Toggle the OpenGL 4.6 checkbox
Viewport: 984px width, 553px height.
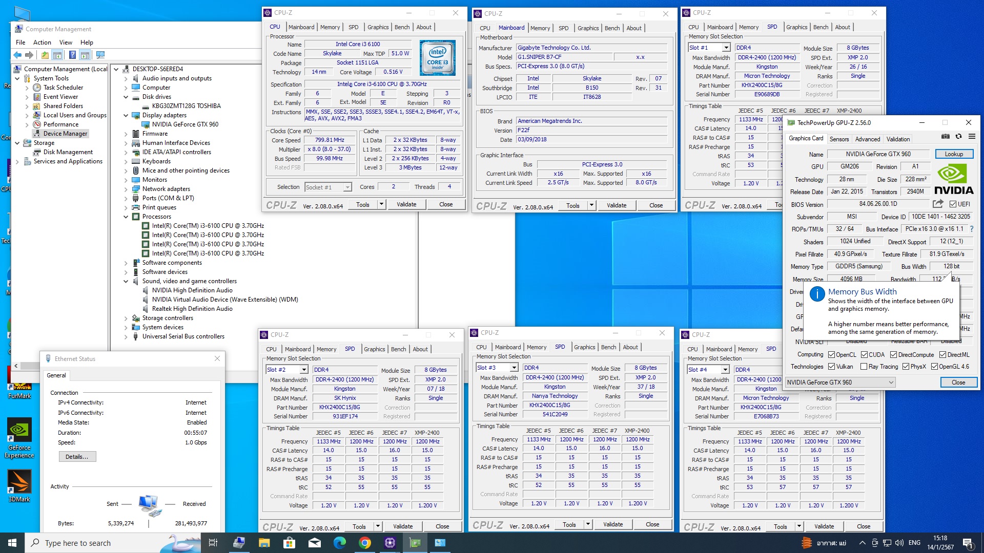[935, 366]
